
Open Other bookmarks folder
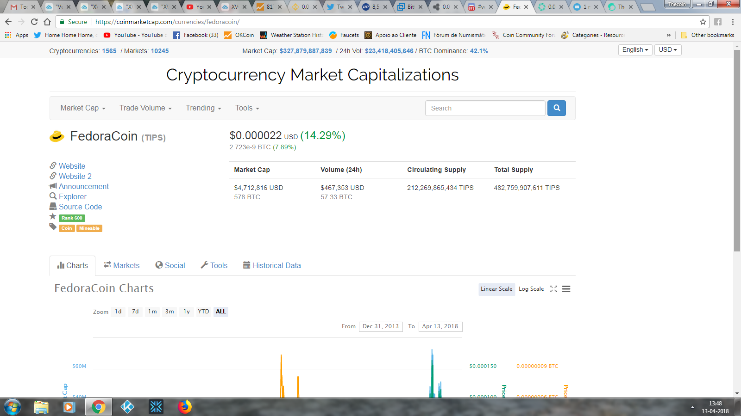click(x=708, y=35)
